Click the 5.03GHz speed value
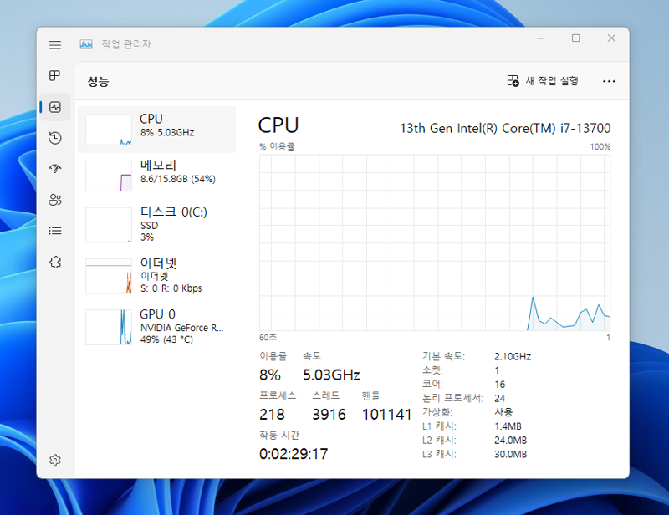This screenshot has width=669, height=515. 331,375
